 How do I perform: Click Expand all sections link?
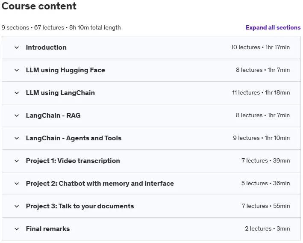pyautogui.click(x=273, y=27)
